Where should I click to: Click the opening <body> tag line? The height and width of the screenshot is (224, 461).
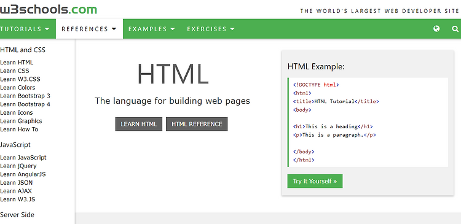point(302,110)
